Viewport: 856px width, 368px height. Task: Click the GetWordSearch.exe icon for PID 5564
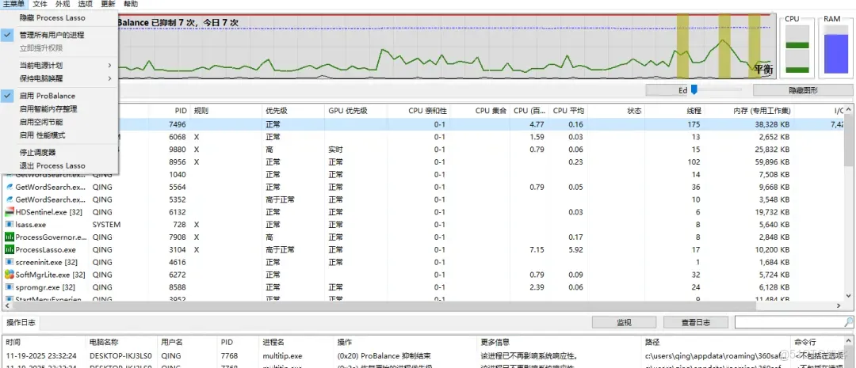[x=10, y=187]
